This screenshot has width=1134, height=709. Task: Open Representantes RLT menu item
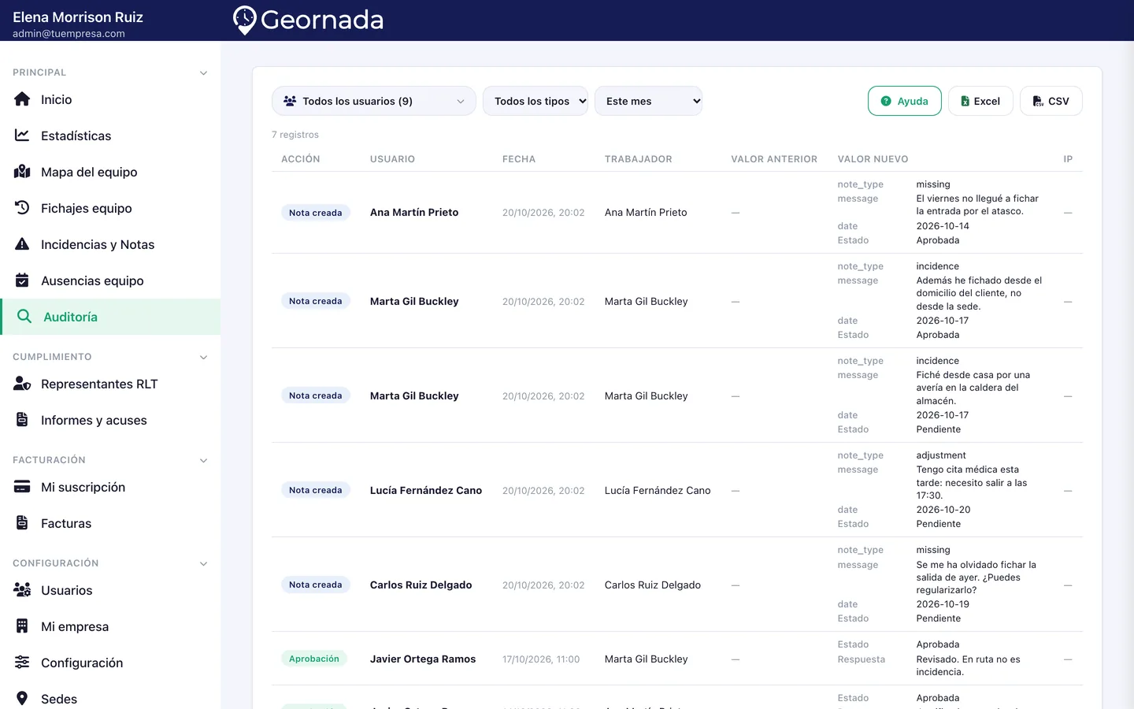(110, 384)
